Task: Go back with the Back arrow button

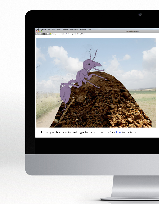Action: [37, 34]
